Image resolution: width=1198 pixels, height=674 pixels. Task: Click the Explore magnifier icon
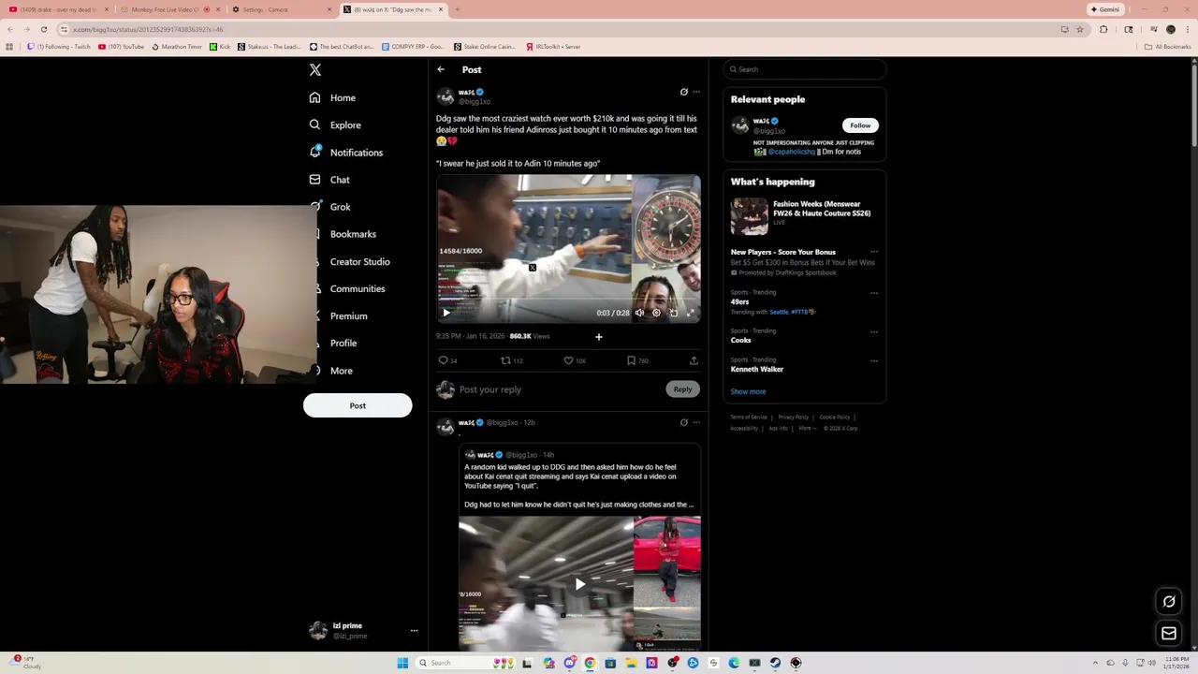point(314,125)
